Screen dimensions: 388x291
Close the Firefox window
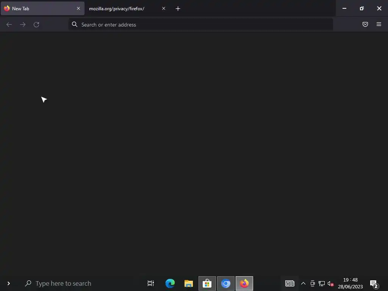pyautogui.click(x=379, y=8)
